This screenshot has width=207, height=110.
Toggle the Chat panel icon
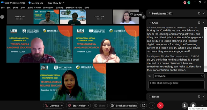pos(193,106)
